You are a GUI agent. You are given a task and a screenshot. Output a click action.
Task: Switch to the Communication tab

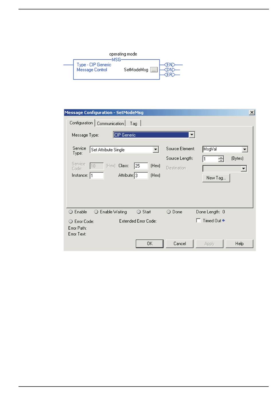pyautogui.click(x=110, y=123)
